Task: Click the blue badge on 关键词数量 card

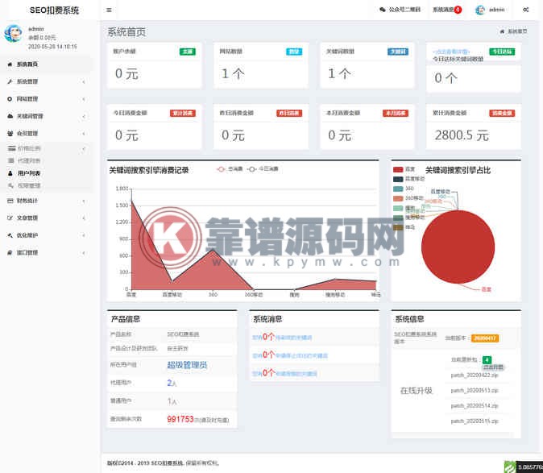Action: (398, 52)
